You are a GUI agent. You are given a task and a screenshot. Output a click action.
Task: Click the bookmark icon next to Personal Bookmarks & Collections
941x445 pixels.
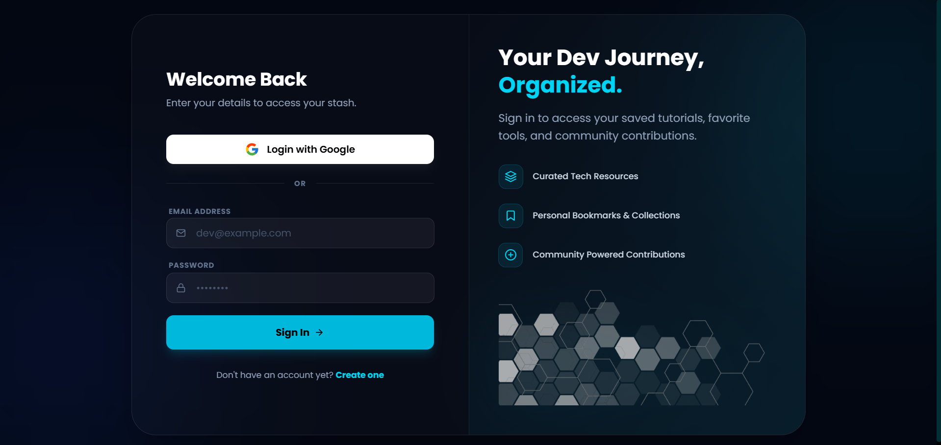point(510,215)
